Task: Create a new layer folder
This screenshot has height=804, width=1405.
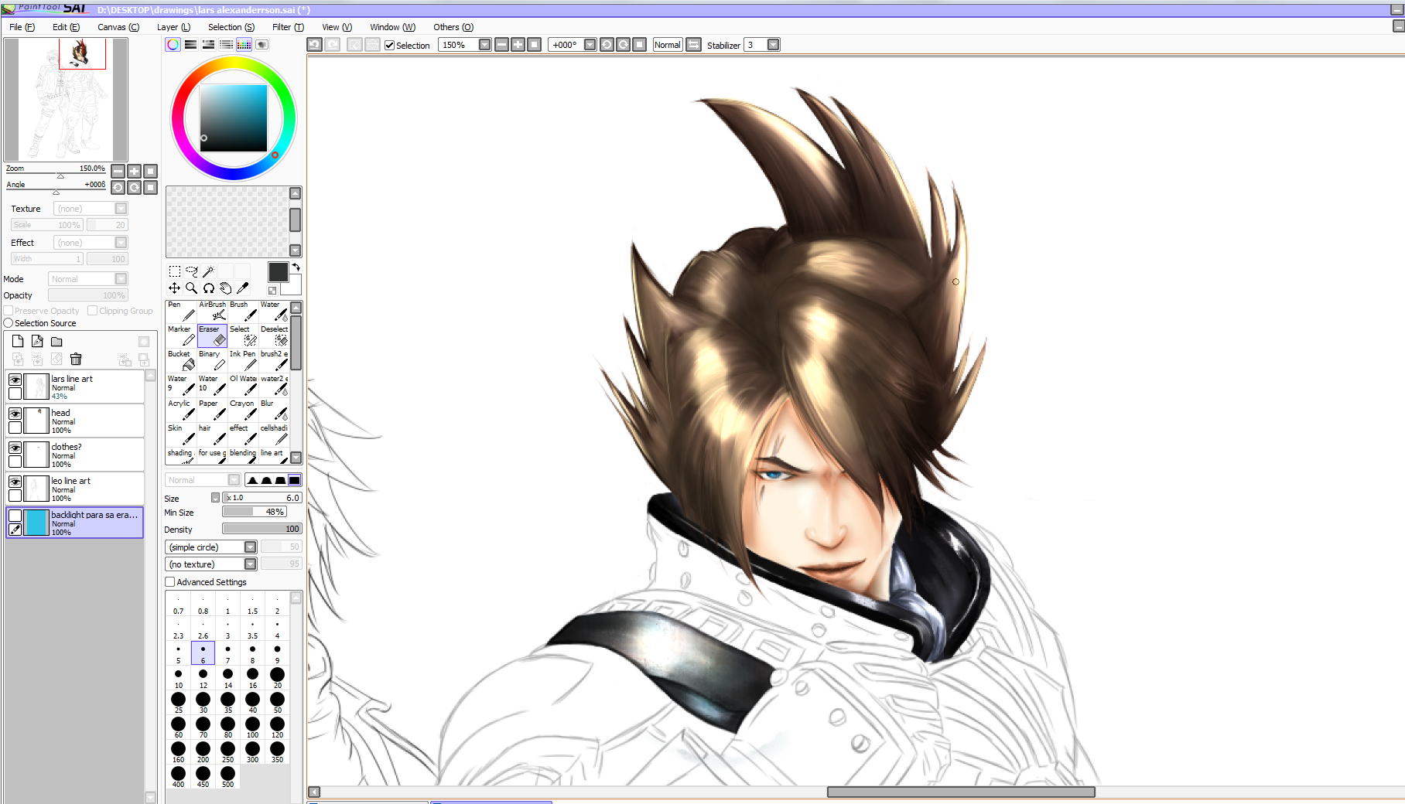Action: click(x=56, y=341)
